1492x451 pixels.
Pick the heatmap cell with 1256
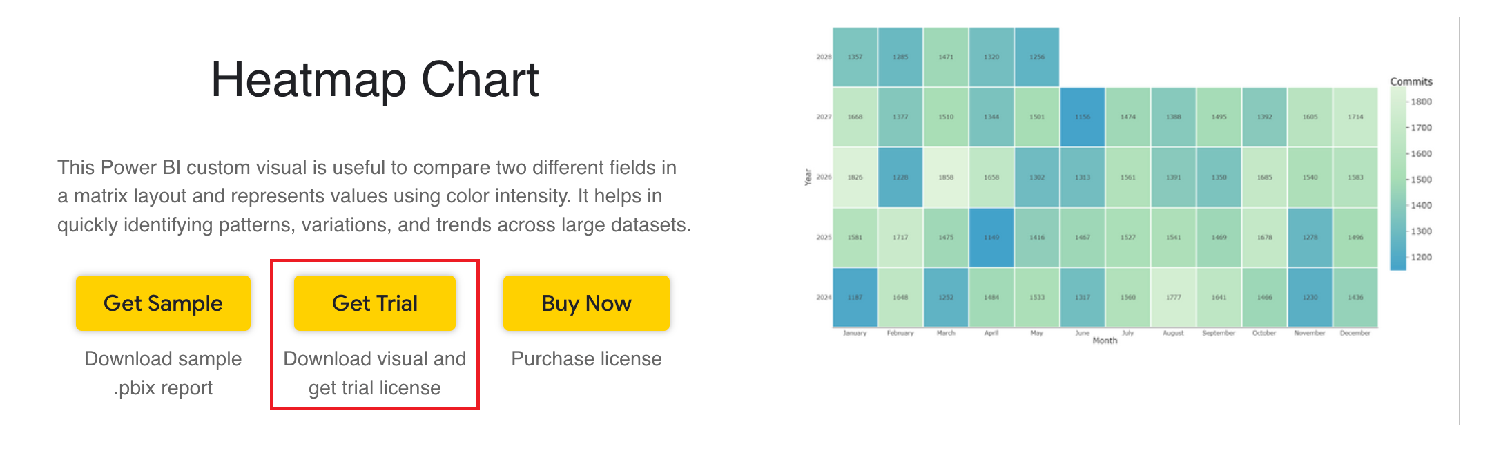tap(1037, 57)
